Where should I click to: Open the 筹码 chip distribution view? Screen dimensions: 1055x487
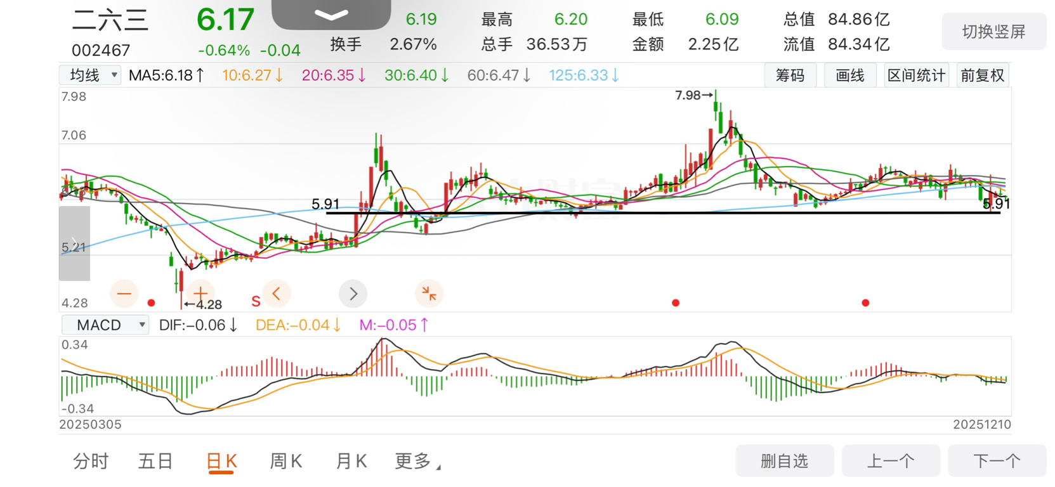[x=790, y=75]
